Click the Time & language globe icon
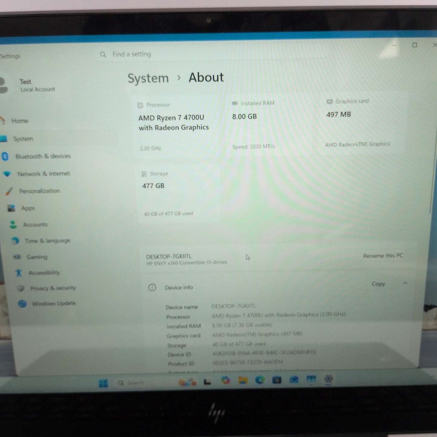437x437 pixels. click(15, 241)
